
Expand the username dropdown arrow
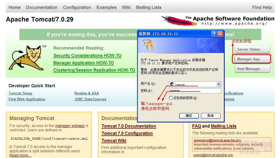[x=218, y=84]
